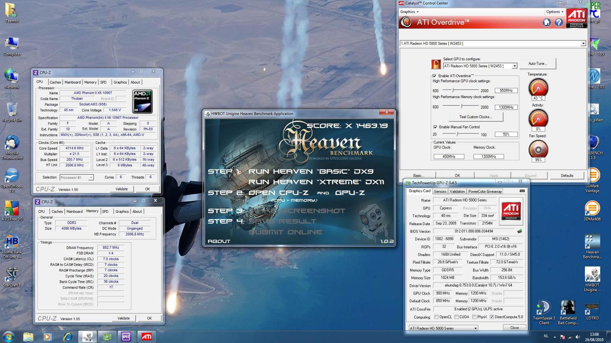This screenshot has height=343, width=611.
Task: Select the Computer desktop icon
Action: [12, 46]
